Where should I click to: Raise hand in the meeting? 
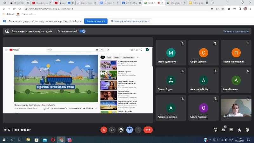(x=121, y=130)
